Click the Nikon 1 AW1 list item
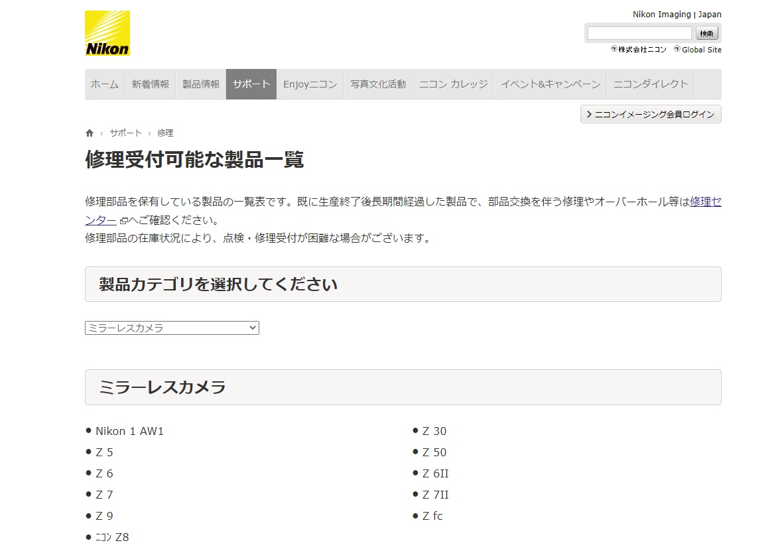 129,431
